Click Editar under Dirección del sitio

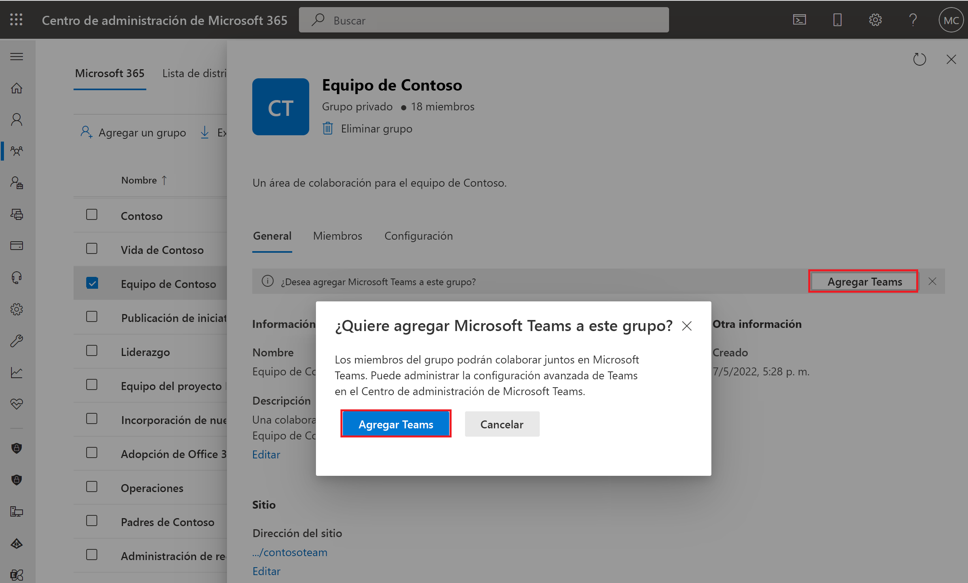[x=267, y=571]
